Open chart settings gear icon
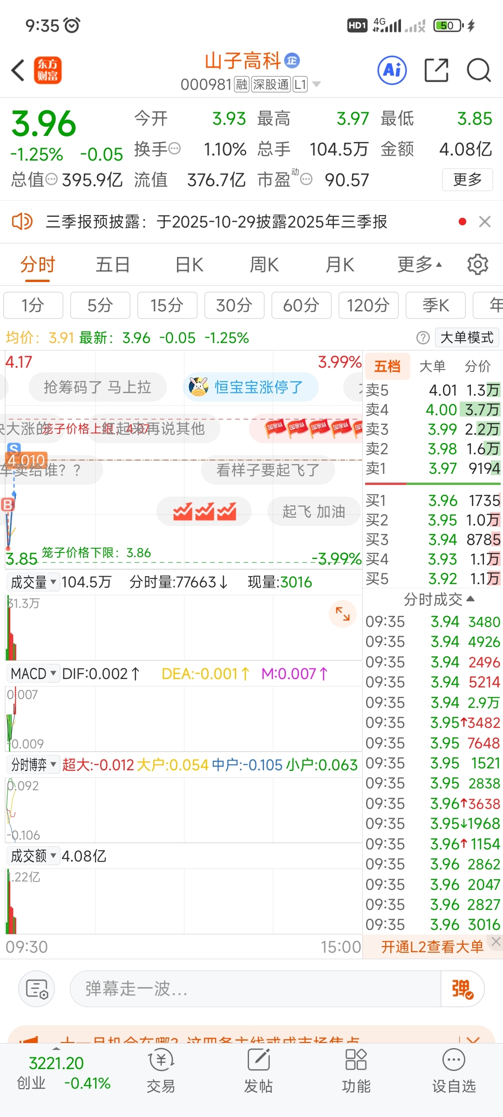The height and width of the screenshot is (1117, 503). [x=477, y=265]
